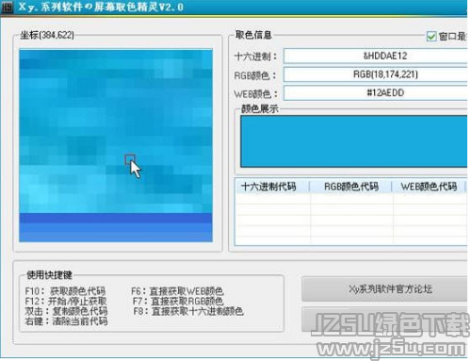Select the RGB颜色代码 column header
Image resolution: width=471 pixels, height=361 pixels.
351,187
